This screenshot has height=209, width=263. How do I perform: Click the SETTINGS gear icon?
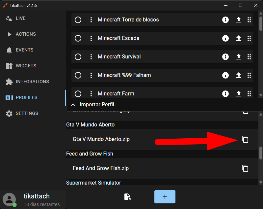click(x=9, y=114)
